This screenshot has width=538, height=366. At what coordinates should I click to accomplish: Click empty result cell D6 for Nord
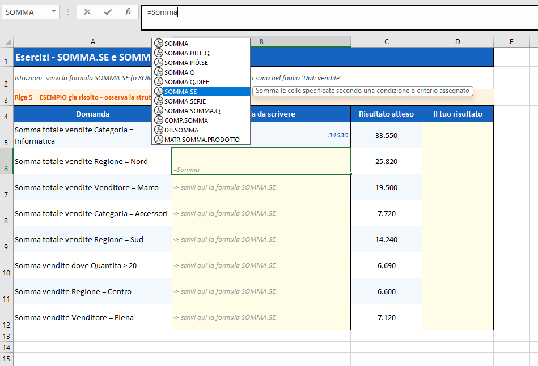(x=457, y=161)
